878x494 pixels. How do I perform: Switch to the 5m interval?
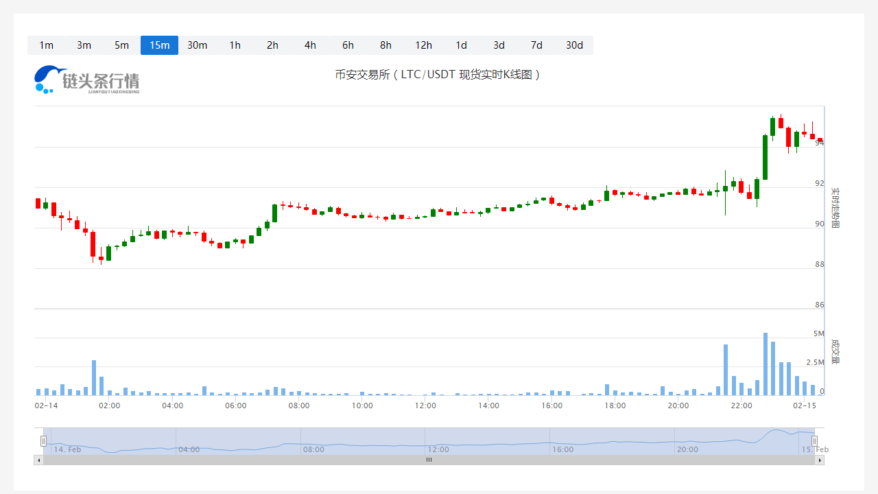pyautogui.click(x=121, y=45)
